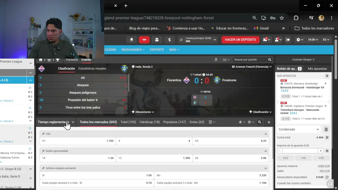Click the logout arrow icon
Screen dimensions: 338x190
(288, 40)
